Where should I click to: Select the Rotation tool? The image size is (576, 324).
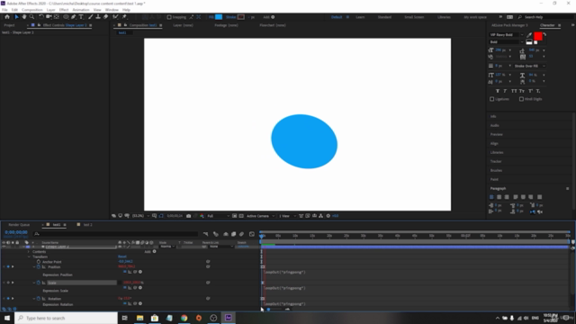41,17
